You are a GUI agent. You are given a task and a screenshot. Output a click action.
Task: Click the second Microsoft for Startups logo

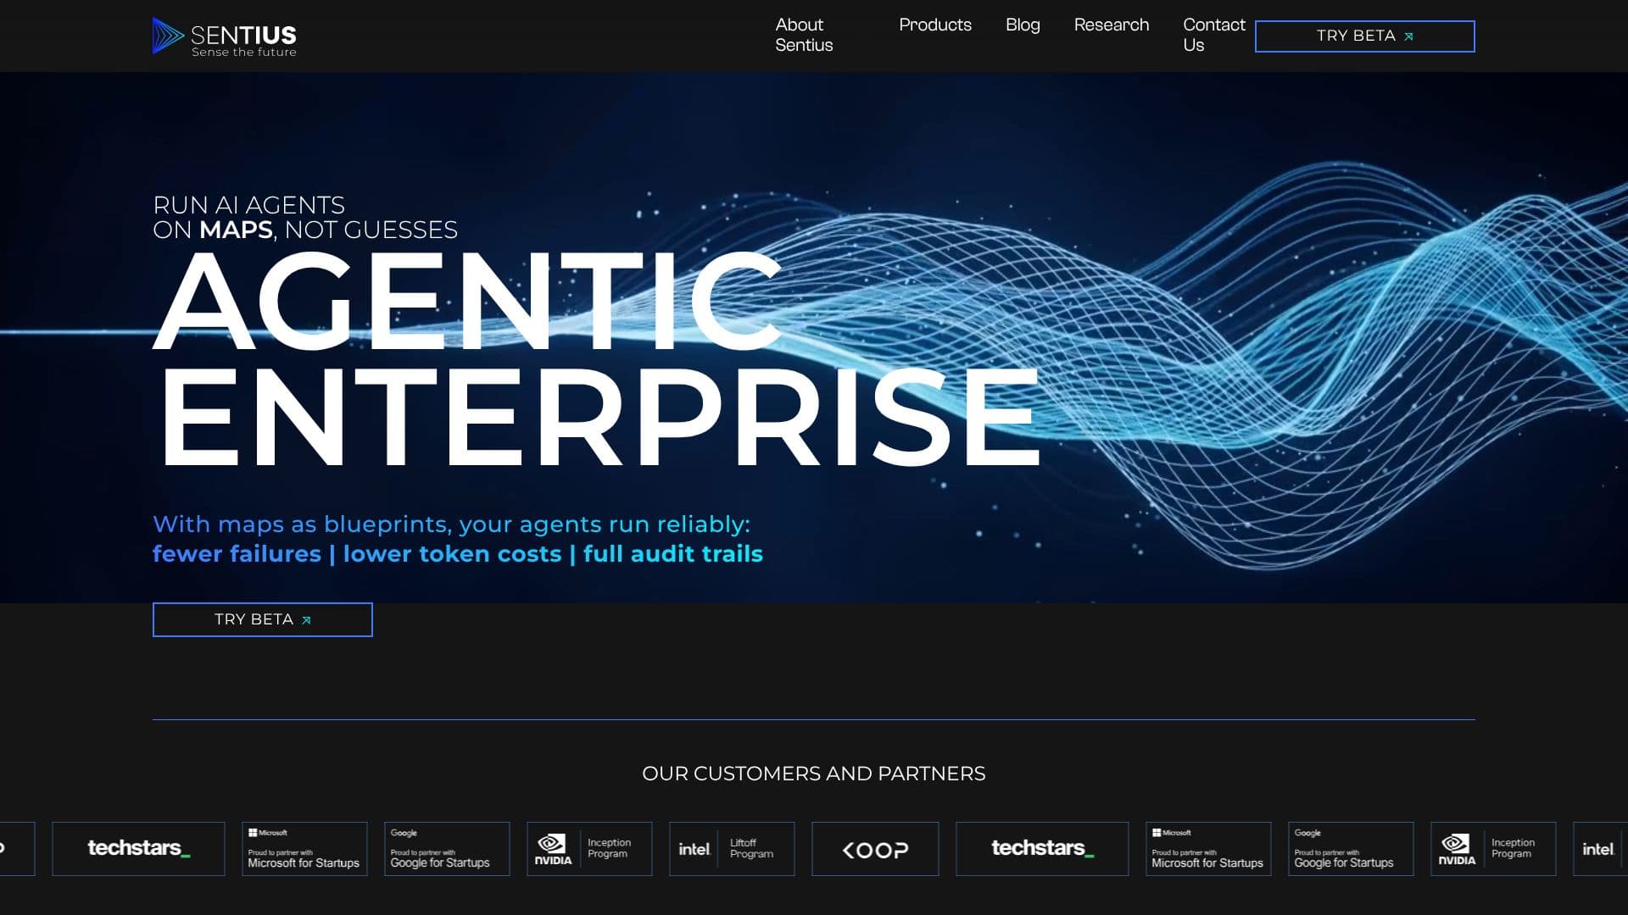pyautogui.click(x=1208, y=849)
